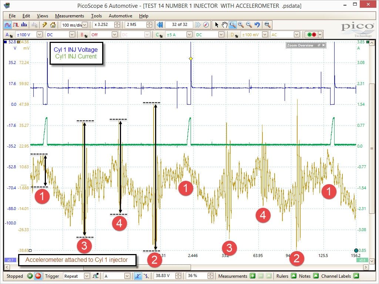Click the Zoom to full view icon
The image size is (379, 284).
click(267, 25)
